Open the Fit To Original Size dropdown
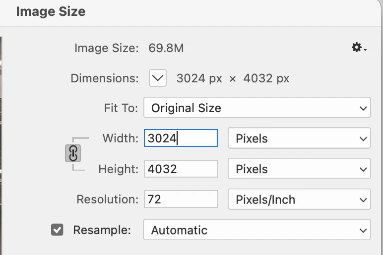Screen dimensions: 383x255 pos(257,108)
